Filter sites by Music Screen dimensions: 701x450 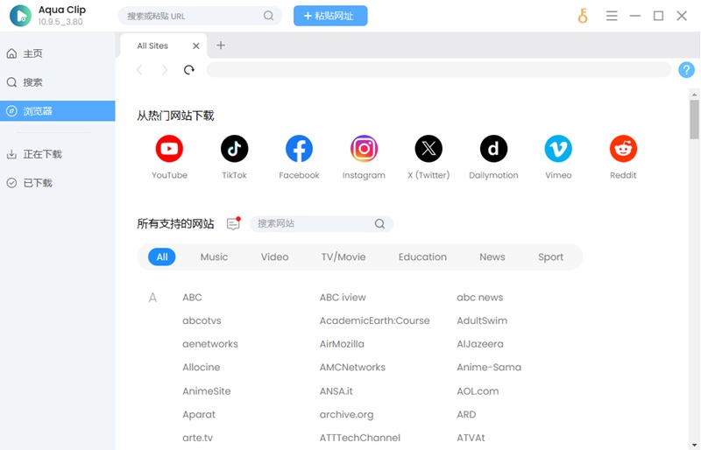(x=214, y=257)
